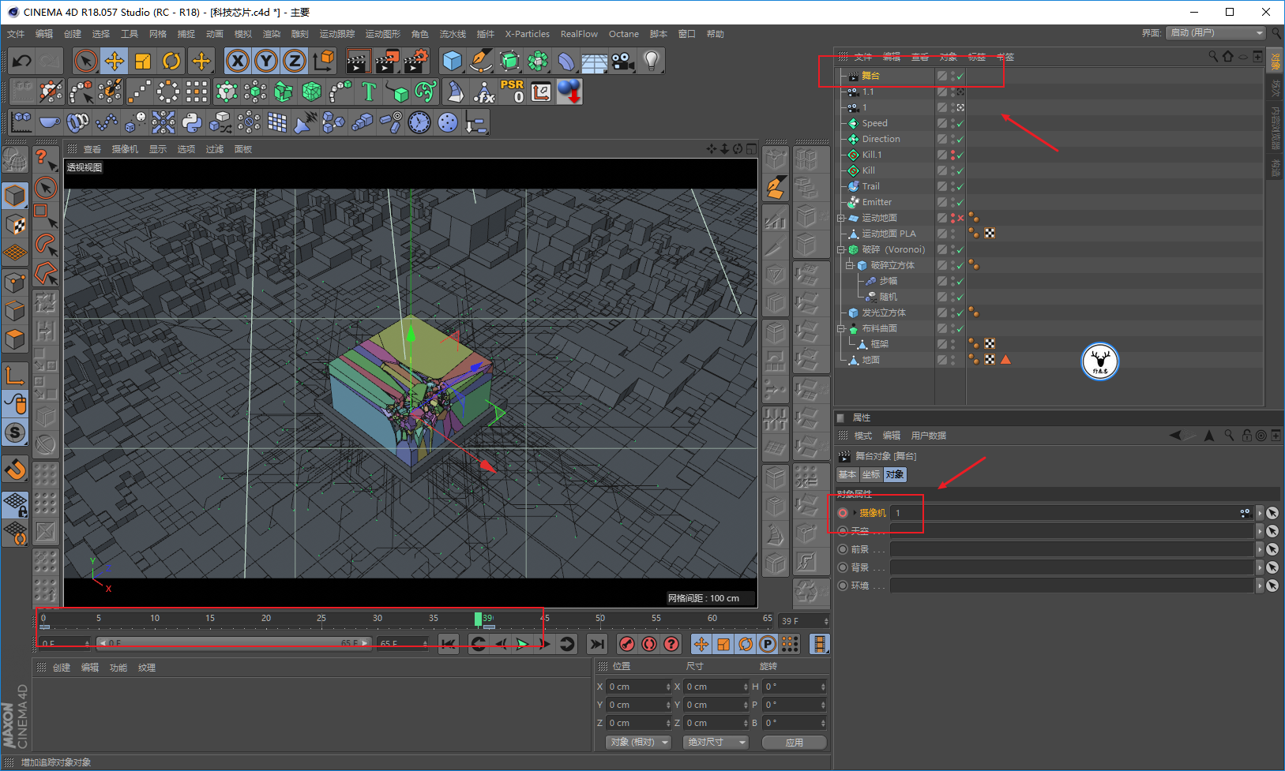Select the Live Selection arrow tool
1285x771 pixels.
pyautogui.click(x=85, y=61)
